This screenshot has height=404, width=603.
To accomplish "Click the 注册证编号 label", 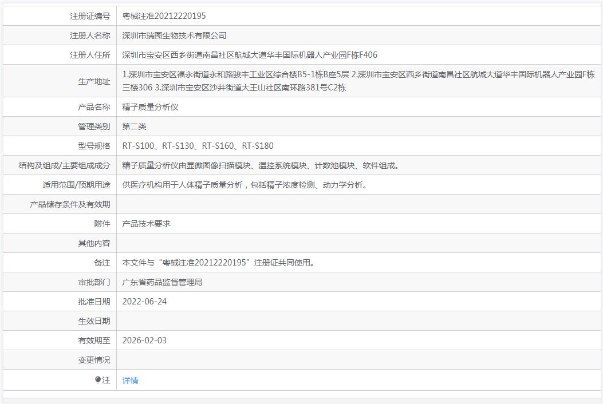I will click(90, 16).
